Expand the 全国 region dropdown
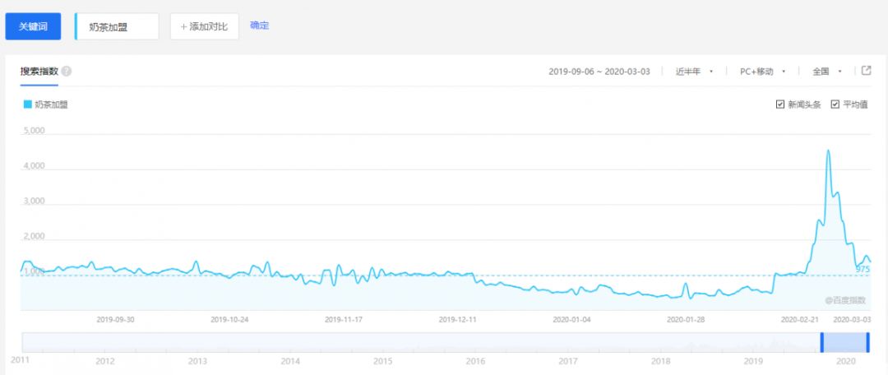888x375 pixels. pos(826,72)
